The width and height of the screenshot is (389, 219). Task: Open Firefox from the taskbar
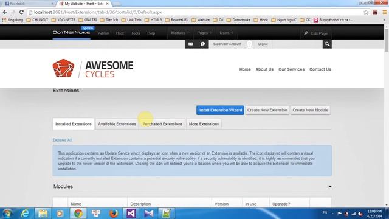(x=114, y=214)
